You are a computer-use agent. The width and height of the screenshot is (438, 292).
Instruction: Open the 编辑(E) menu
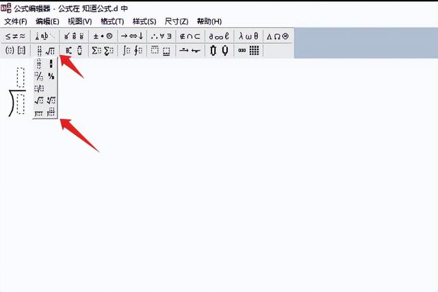click(47, 21)
